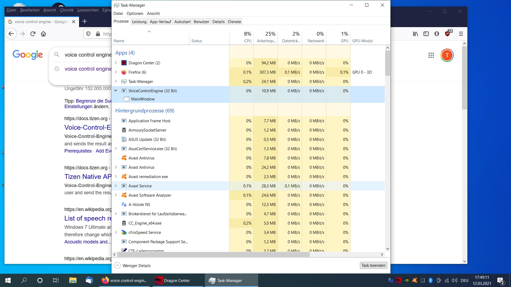Screen dimensions: 511x287
Task: Click the uBlock Origin extension icon
Action: 447,34
